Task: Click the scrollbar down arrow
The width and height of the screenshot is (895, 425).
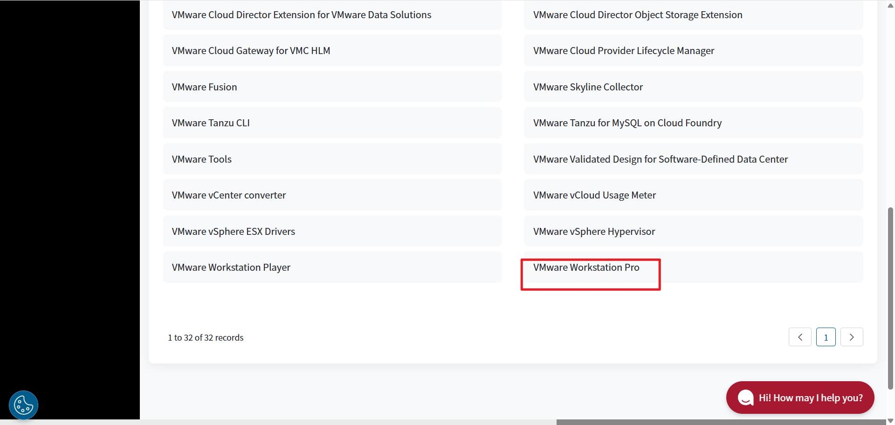Action: 890,421
